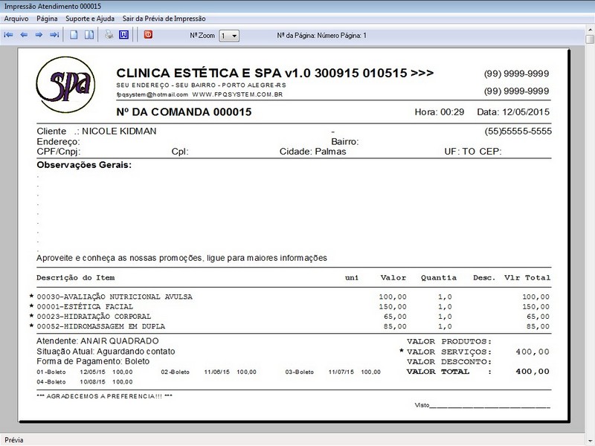Click the AGRADECEMOS A PREFERENCIA message
595x446 pixels.
coord(104,396)
